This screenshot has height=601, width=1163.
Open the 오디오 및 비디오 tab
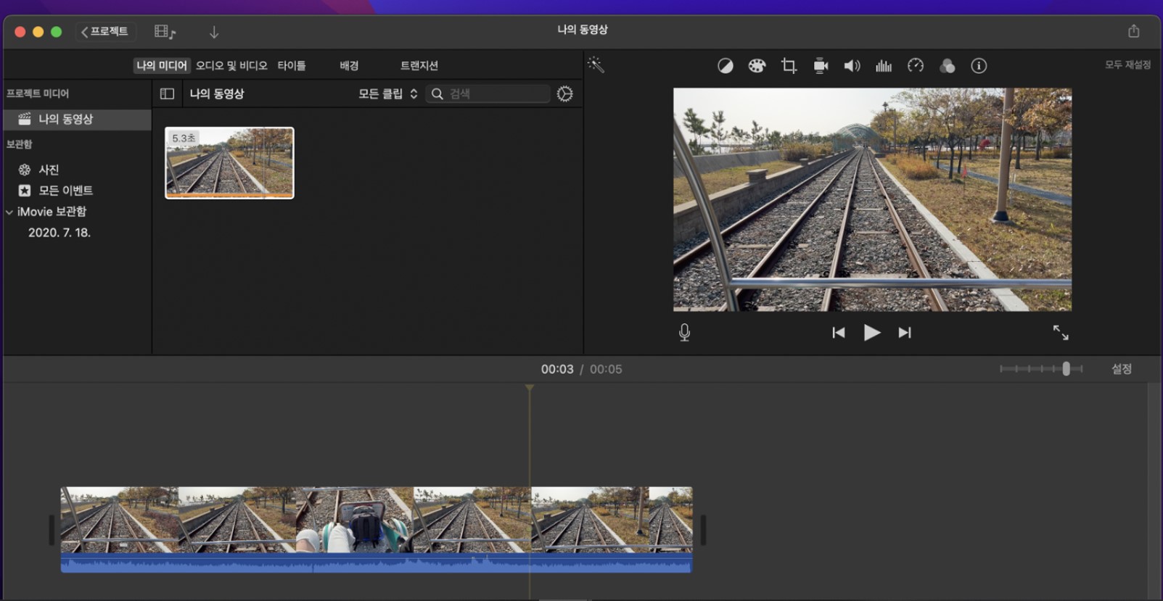coord(231,65)
